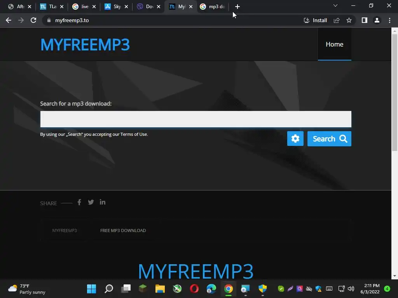This screenshot has width=398, height=298.
Task: Open the Opera browser taskbar icon
Action: point(194,289)
